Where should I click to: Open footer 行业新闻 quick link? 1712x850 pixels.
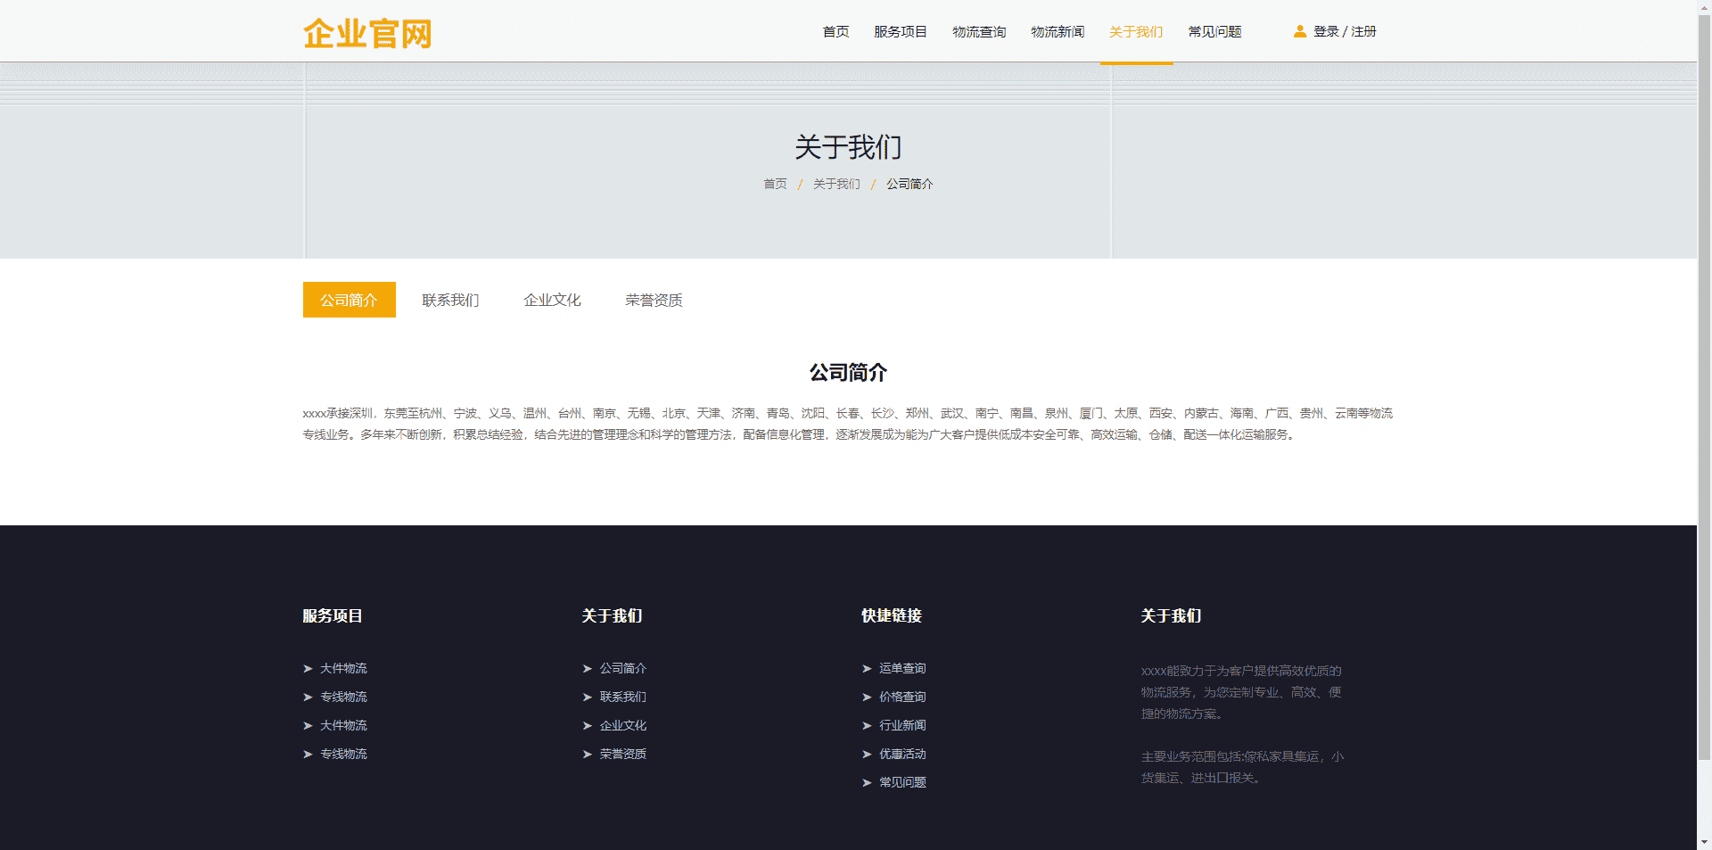click(x=902, y=725)
